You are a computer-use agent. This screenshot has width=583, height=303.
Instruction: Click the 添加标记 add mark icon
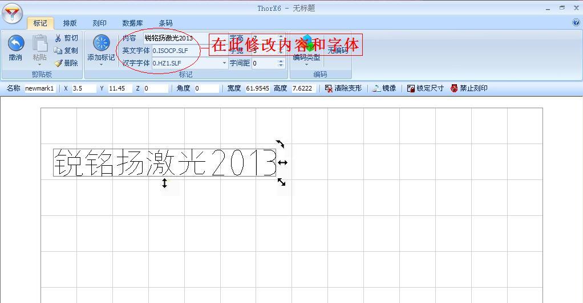tap(101, 43)
